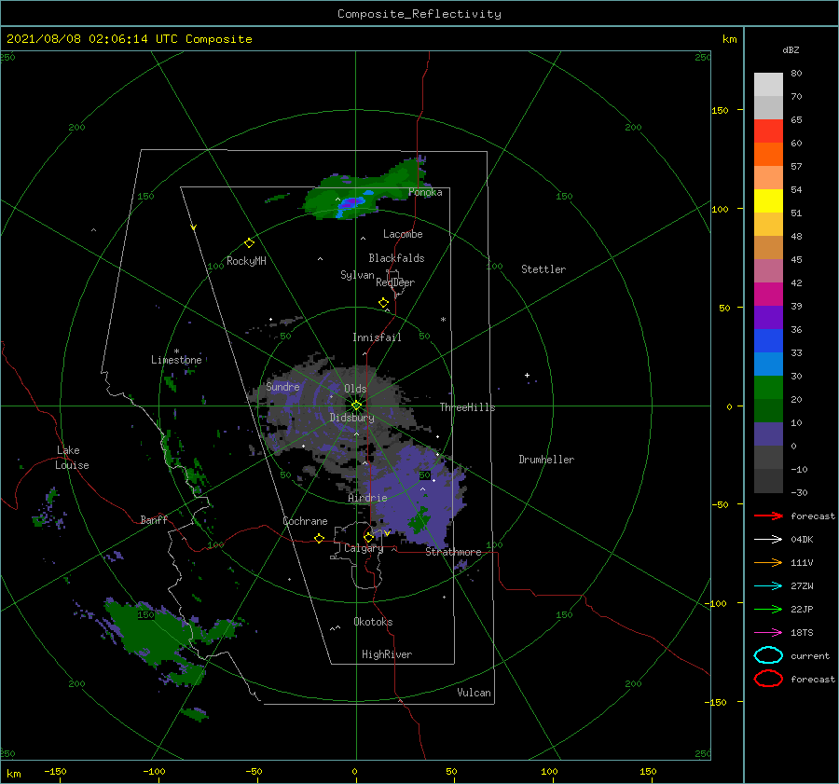
Task: Click the yellow radar site diamond at Olds
Action: [356, 406]
